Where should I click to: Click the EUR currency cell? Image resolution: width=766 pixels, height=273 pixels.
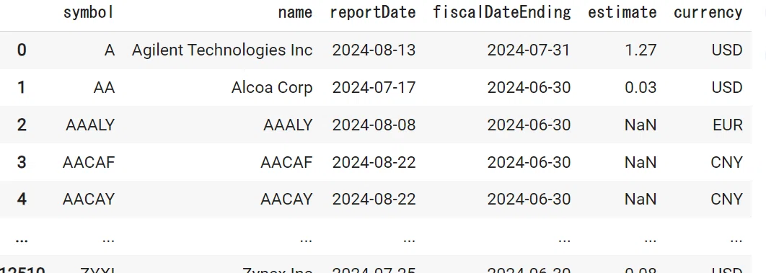[728, 125]
